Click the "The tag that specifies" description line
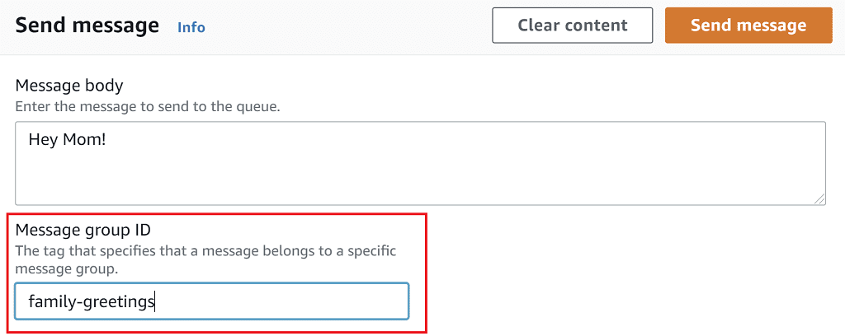845x336 pixels. (x=205, y=250)
